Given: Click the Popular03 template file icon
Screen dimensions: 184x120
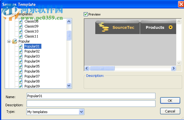Looking at the screenshot, I should [x=21, y=56].
